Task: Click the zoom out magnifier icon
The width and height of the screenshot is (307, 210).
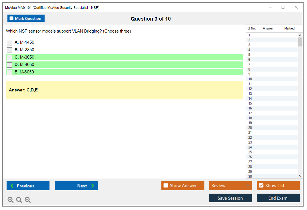Action: [28, 200]
